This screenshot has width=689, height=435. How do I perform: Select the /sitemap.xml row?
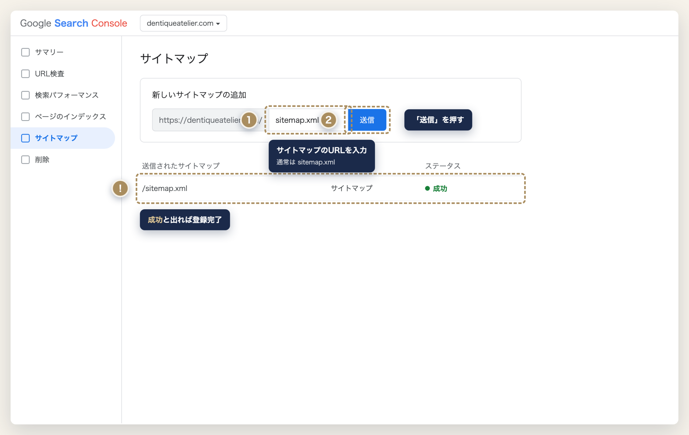pyautogui.click(x=331, y=189)
